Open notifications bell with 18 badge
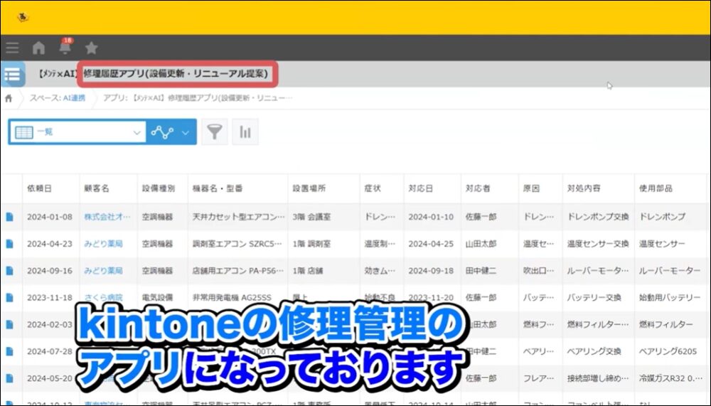This screenshot has width=711, height=406. pos(65,48)
